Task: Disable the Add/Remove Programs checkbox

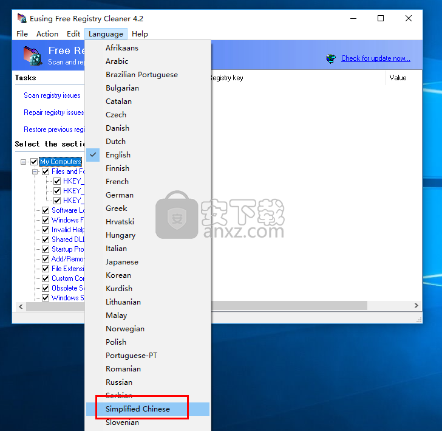Action: click(x=46, y=259)
